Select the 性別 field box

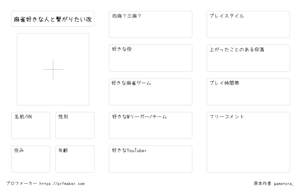tap(75, 125)
